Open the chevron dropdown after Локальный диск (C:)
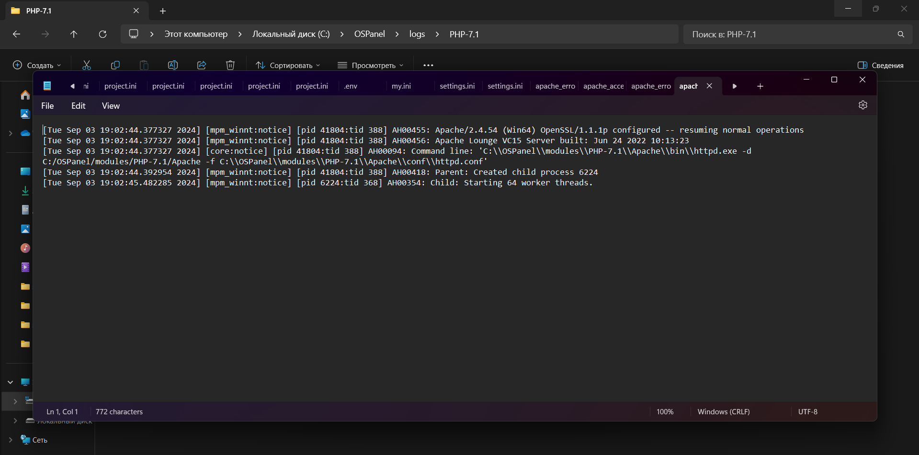This screenshot has height=455, width=919. [x=342, y=34]
